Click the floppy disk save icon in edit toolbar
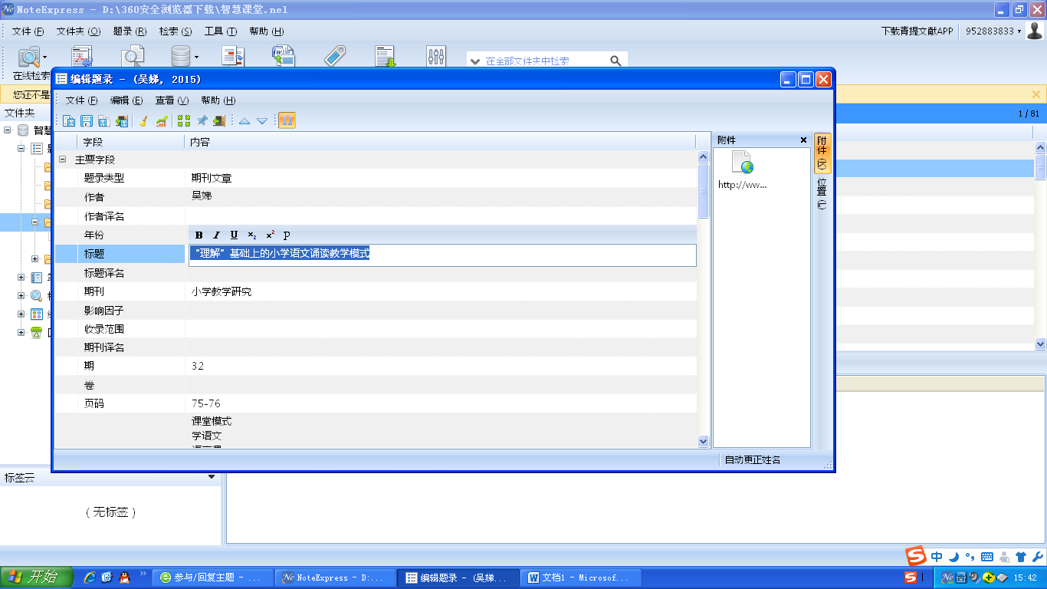This screenshot has width=1047, height=589. coord(87,120)
